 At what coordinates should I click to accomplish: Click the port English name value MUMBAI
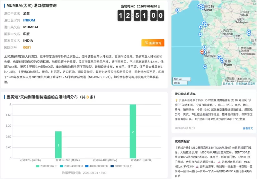[31, 27]
